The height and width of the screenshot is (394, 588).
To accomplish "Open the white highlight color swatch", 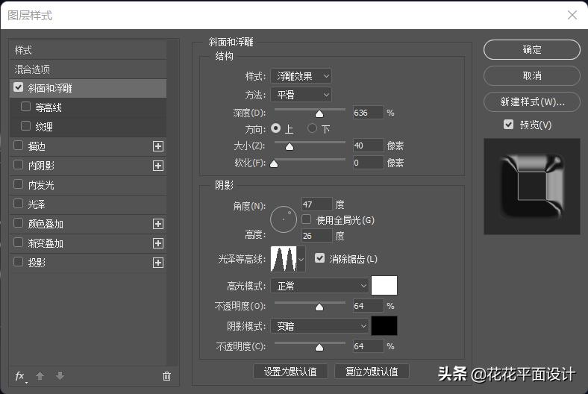I will tap(384, 286).
